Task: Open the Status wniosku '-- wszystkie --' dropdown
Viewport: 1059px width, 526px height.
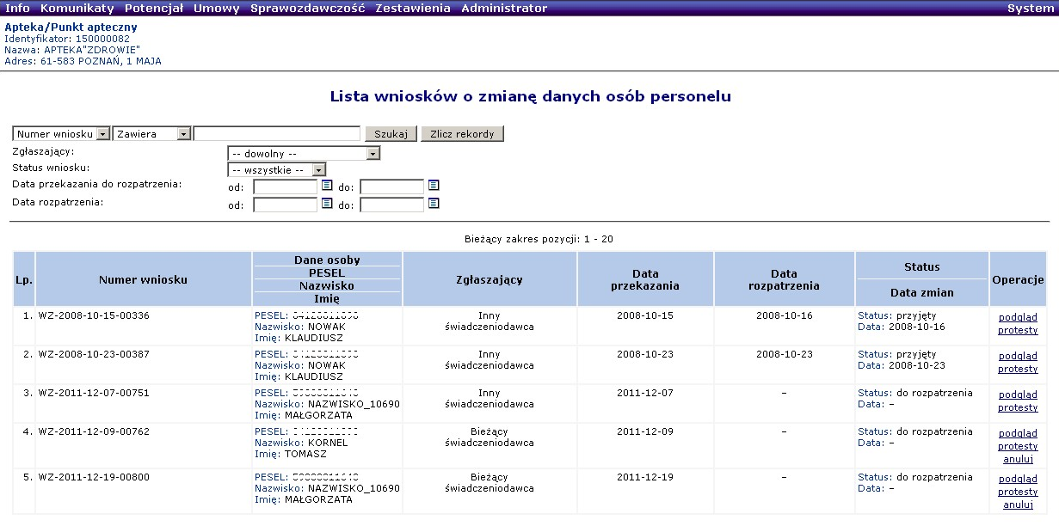Action: tap(319, 170)
